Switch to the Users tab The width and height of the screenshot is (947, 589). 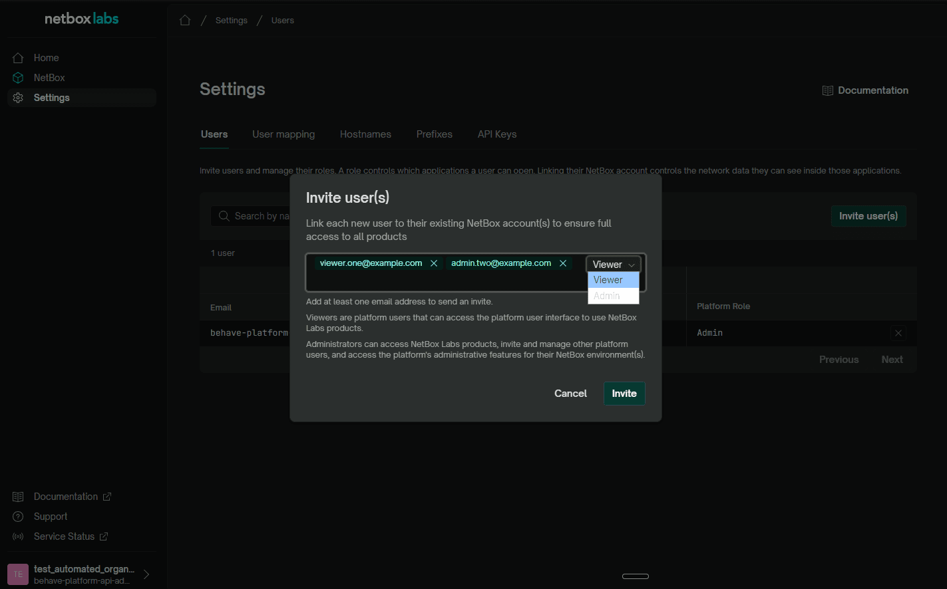point(214,134)
